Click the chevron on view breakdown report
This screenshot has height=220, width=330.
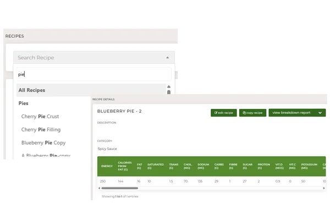[x=320, y=113]
